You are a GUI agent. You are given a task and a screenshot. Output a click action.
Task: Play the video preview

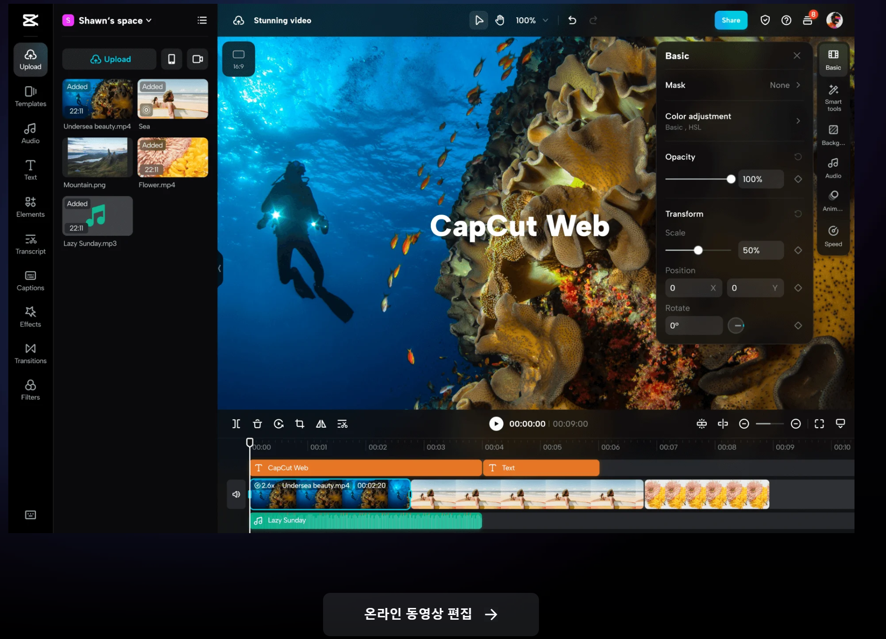496,424
